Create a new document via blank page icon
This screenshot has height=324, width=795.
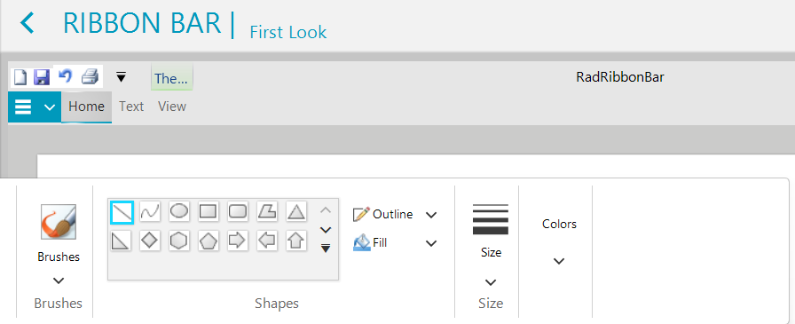click(x=20, y=77)
